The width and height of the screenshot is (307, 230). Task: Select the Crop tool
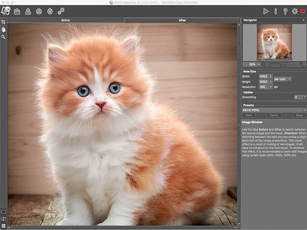3,22
